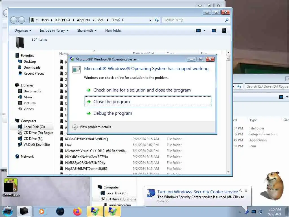The width and height of the screenshot is (289, 217).
Task: Open address bar history dropdown arrow
Action: tap(150, 20)
